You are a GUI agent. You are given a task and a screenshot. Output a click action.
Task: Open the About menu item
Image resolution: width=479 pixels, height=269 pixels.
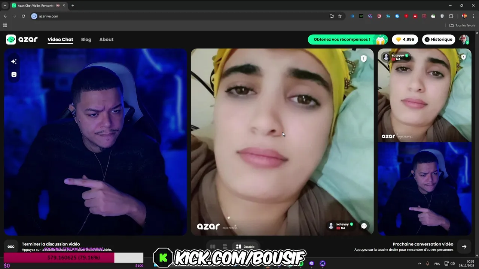click(106, 40)
